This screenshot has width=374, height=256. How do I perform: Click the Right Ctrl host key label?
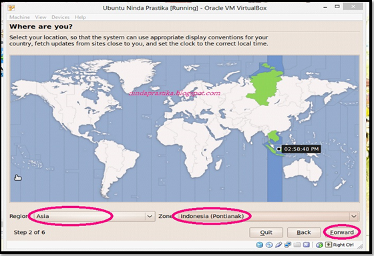tap(343, 245)
